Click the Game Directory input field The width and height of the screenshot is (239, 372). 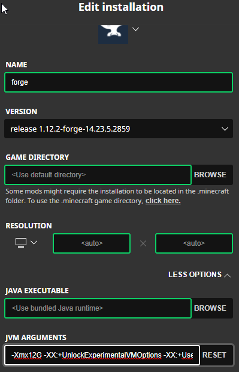click(98, 175)
